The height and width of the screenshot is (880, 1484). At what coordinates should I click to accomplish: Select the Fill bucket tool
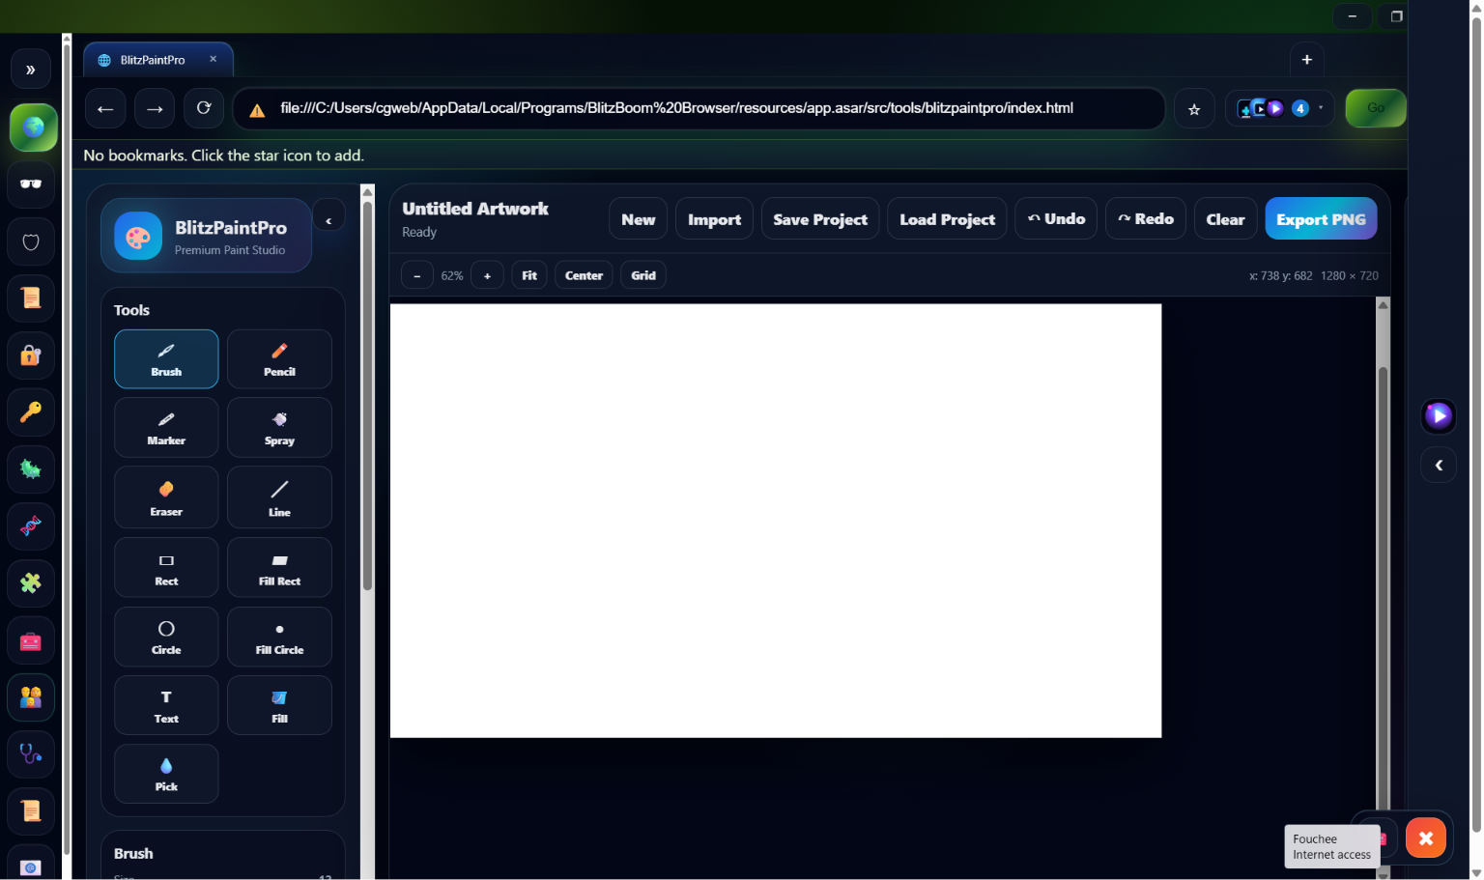pyautogui.click(x=279, y=705)
